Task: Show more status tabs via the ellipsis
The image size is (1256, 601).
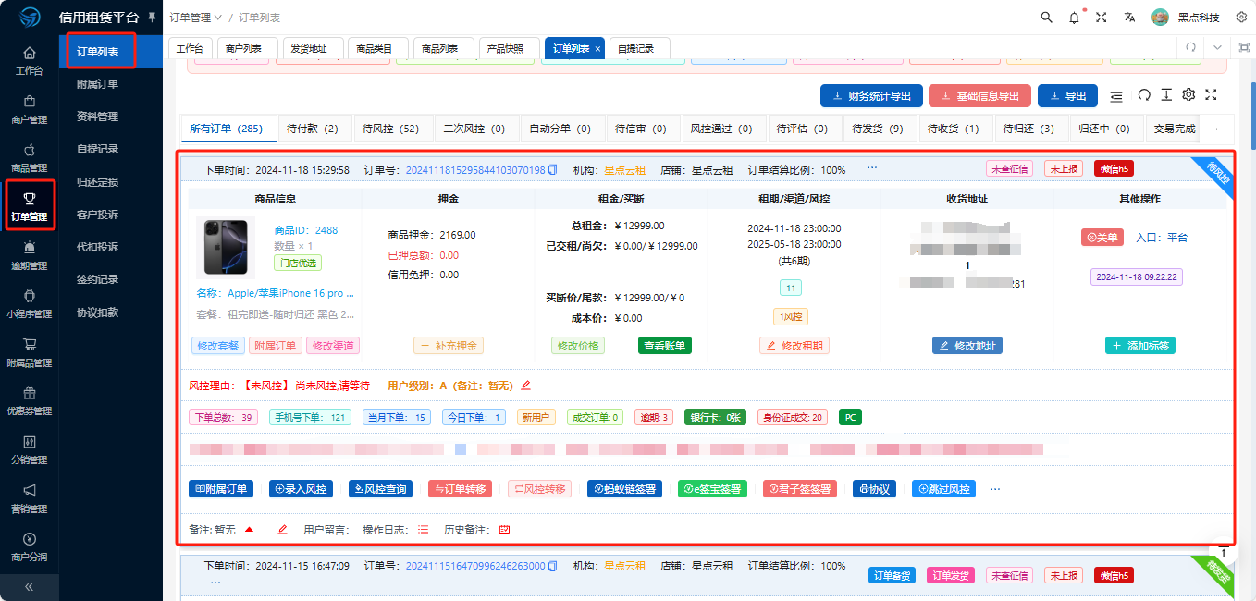Action: click(x=1217, y=129)
